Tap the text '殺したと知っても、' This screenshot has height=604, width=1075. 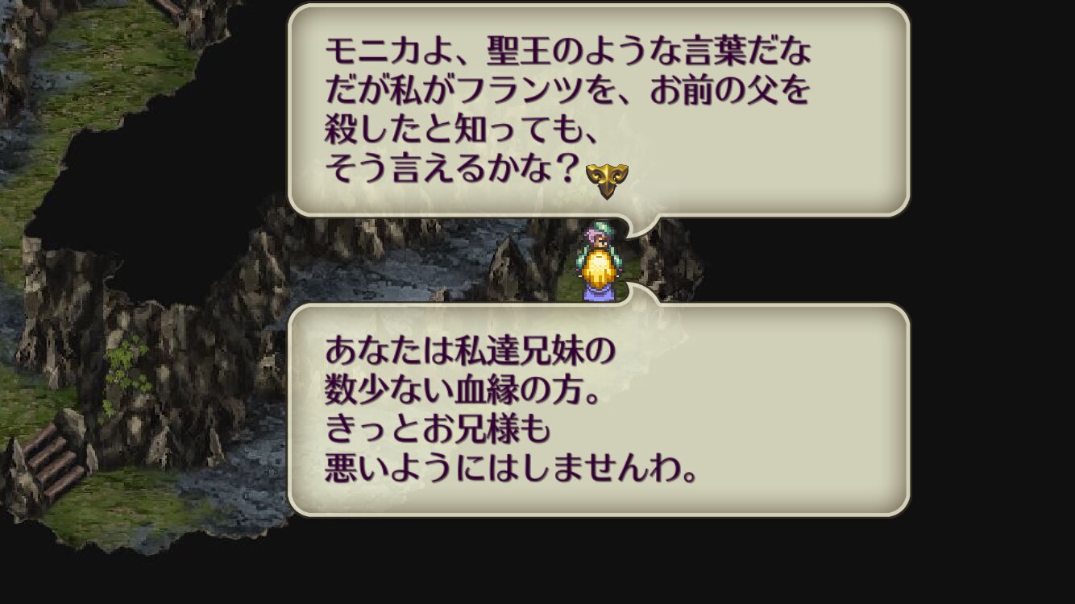[462, 129]
